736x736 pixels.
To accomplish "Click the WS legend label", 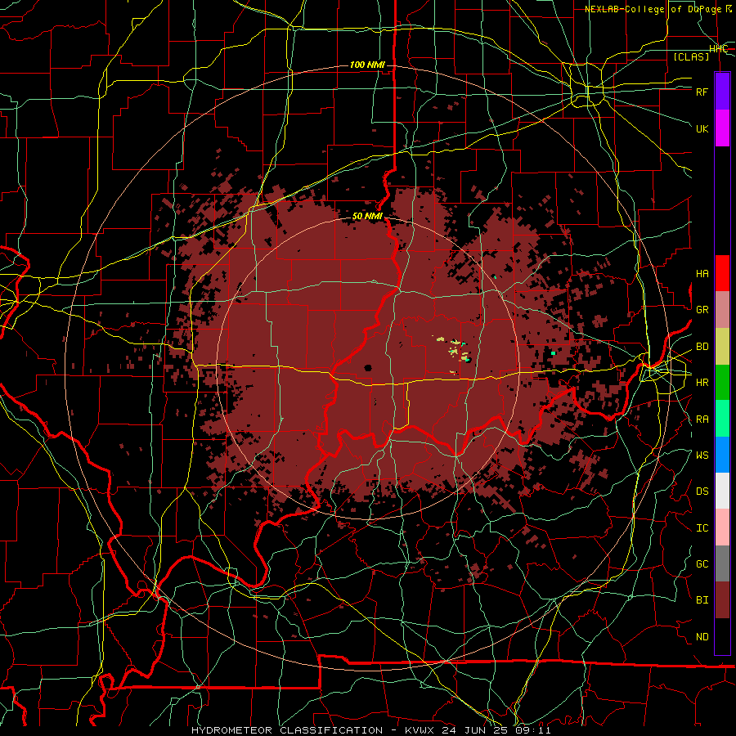I will pos(702,456).
